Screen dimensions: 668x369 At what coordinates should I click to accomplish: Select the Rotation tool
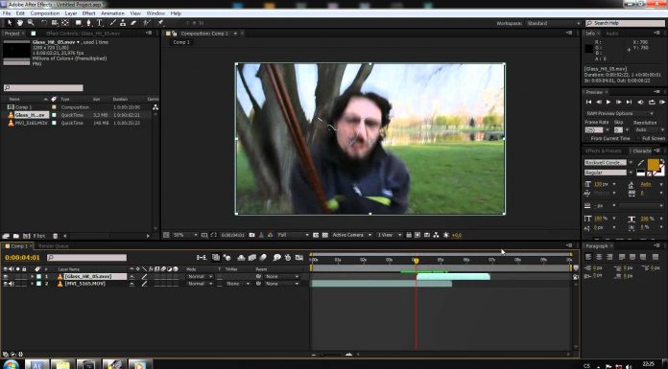(x=44, y=23)
